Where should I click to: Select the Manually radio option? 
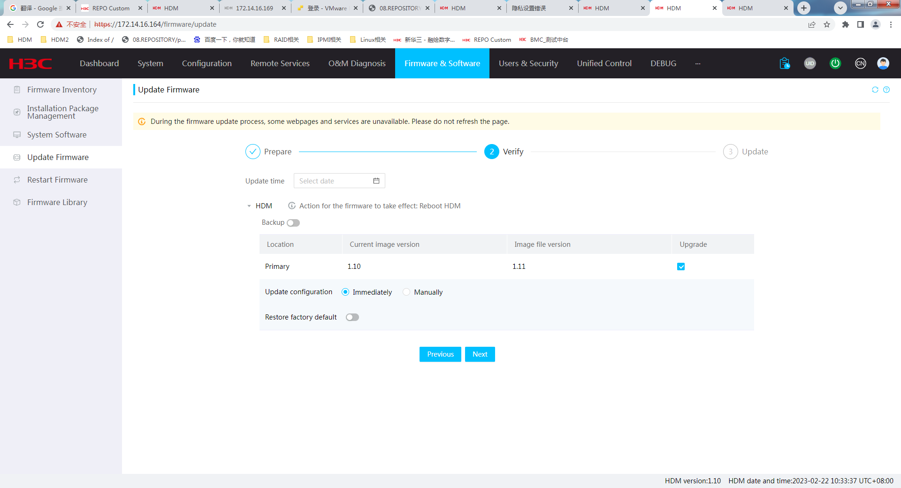(406, 292)
